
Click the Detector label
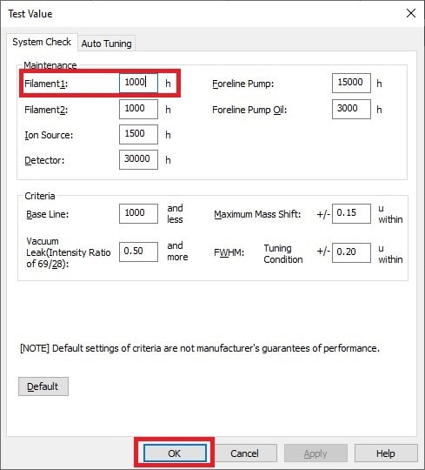[x=44, y=160]
